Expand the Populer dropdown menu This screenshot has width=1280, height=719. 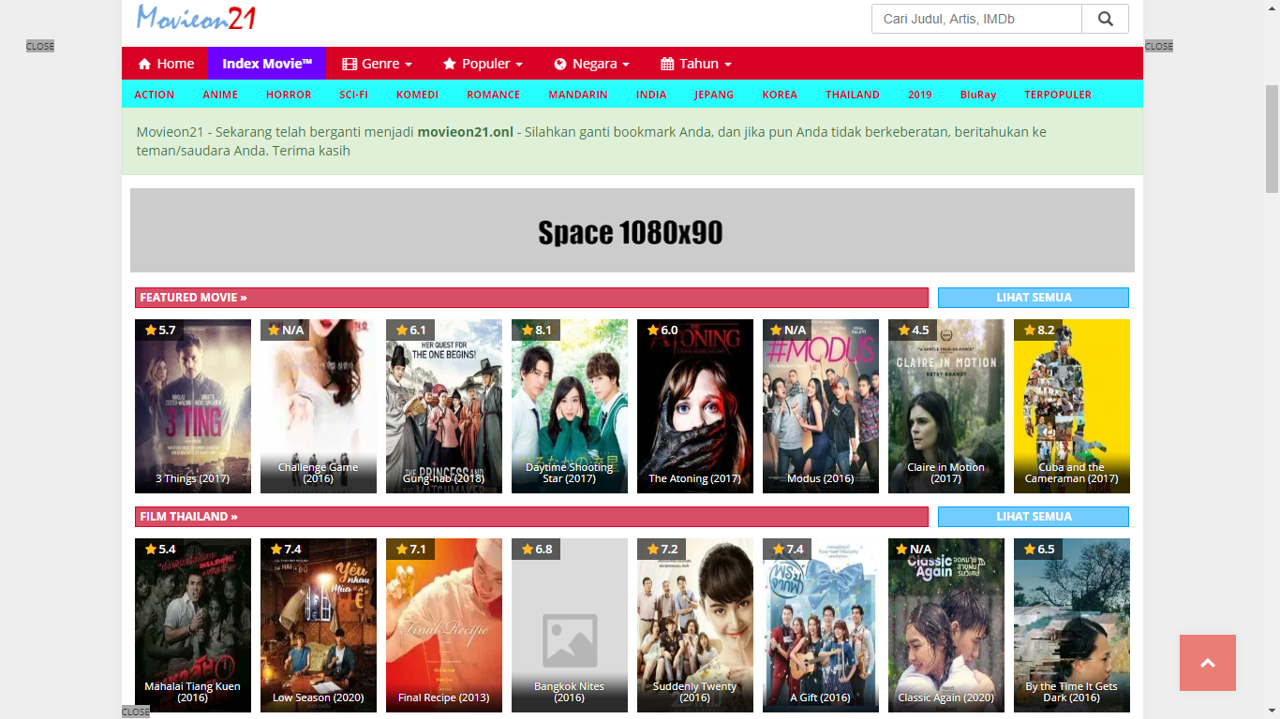[x=483, y=64]
